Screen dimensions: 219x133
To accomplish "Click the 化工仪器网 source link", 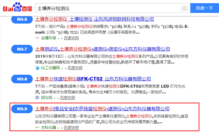I will point(50,68).
